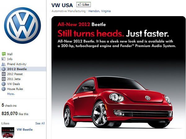Image resolution: width=186 pixels, height=139 pixels.
Task: Click the VW icon beside 2012 Beetle
Action: 3,69
